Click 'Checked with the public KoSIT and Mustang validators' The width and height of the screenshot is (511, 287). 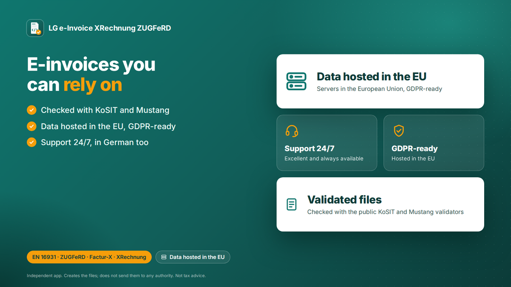point(385,212)
